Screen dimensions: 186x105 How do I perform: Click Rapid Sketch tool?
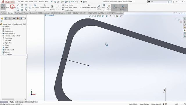click(109, 8)
